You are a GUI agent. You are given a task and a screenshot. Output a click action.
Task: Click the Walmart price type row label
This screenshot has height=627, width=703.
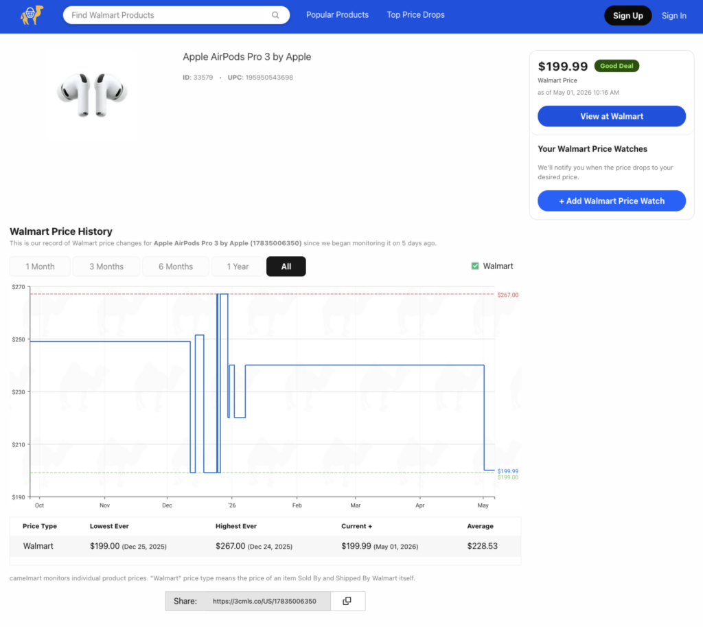coord(38,546)
